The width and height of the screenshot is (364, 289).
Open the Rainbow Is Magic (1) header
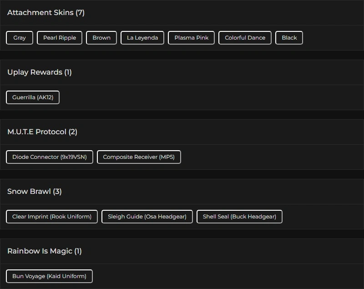point(45,251)
